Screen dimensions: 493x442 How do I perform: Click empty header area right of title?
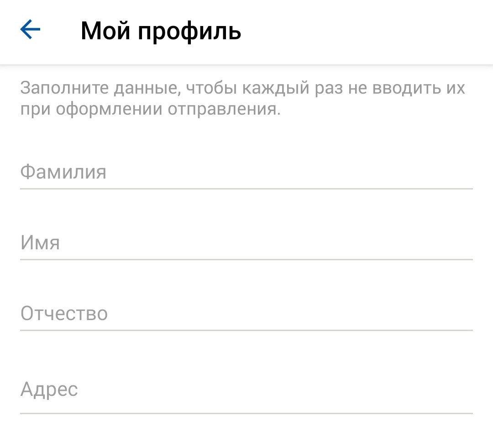click(365, 31)
